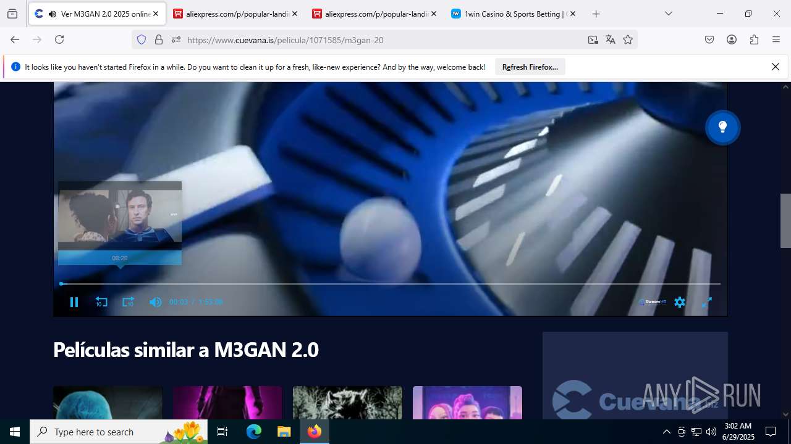Screen dimensions: 791x444
Task: Mute audio on the Ver M3GAN tab
Action: tap(53, 14)
